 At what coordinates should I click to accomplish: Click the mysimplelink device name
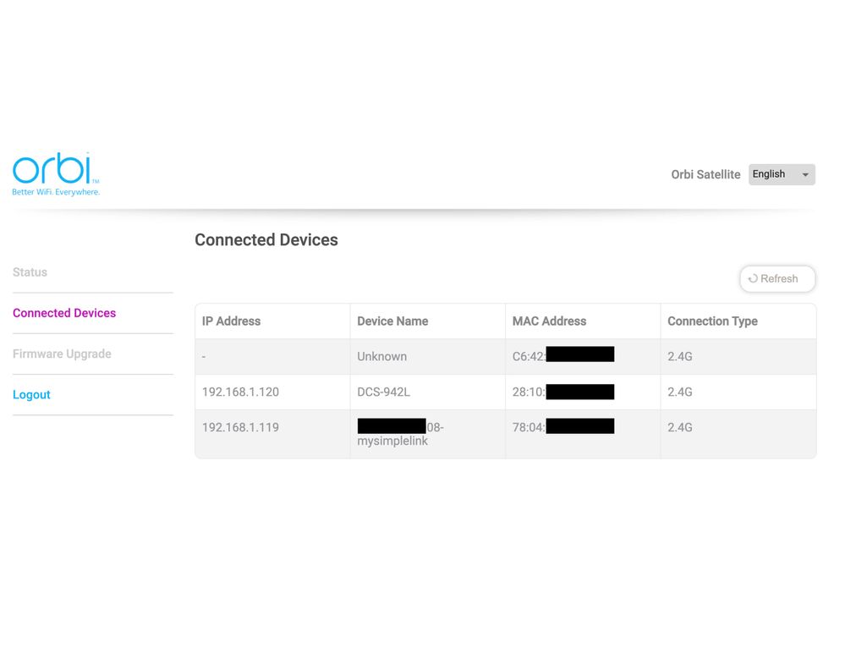[x=393, y=441]
